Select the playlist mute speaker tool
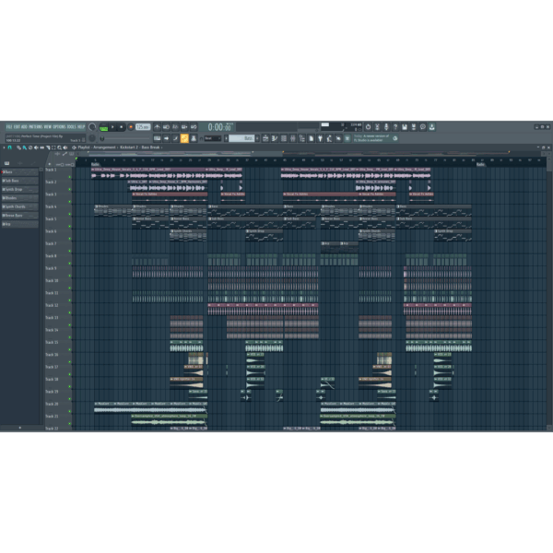Viewport: 553px width, 553px height. click(x=36, y=147)
